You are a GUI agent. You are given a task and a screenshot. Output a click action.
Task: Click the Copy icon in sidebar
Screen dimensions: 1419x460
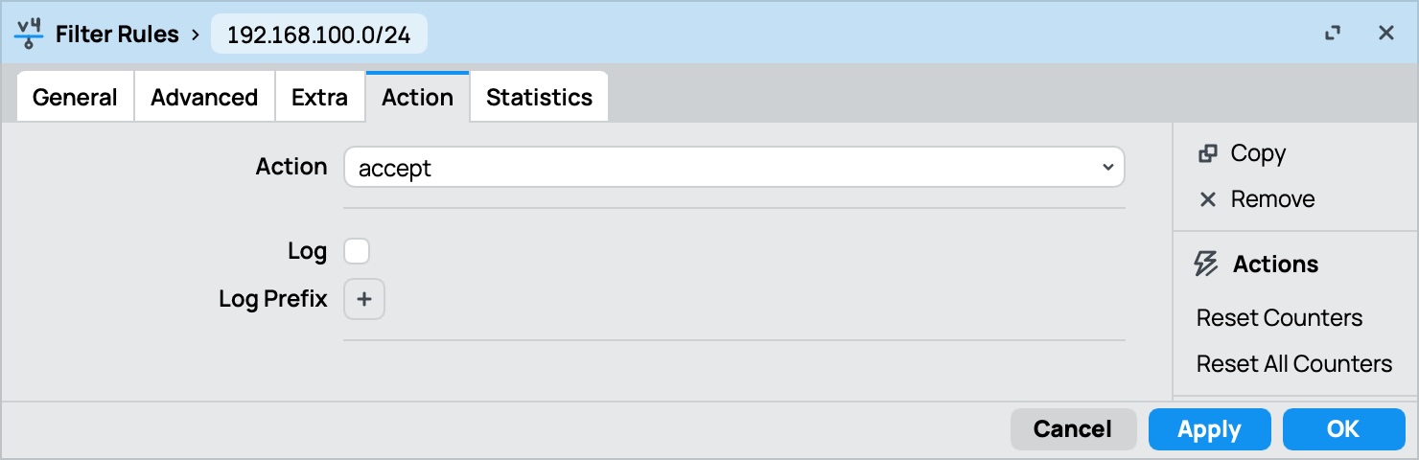[x=1208, y=153]
